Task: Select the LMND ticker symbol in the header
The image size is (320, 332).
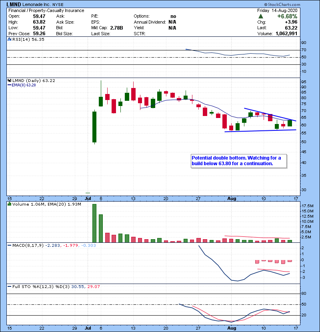Action: 14,4
